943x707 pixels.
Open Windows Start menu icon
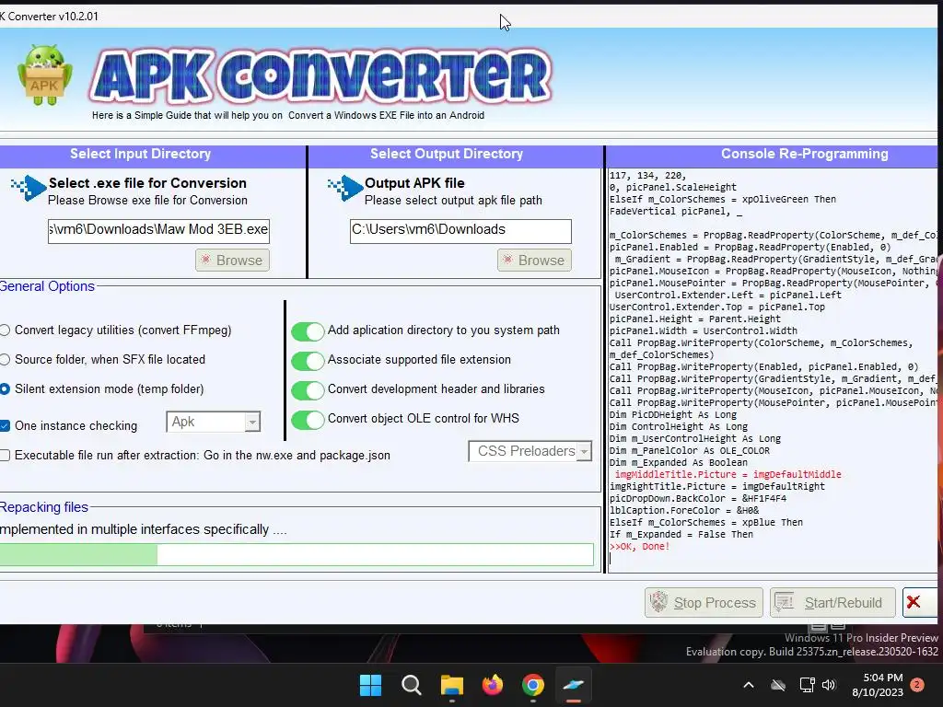click(370, 685)
